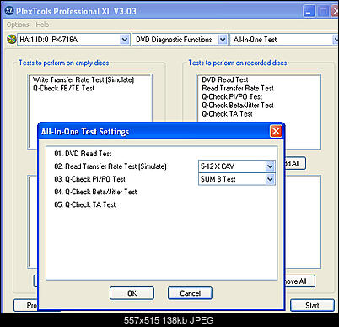The width and height of the screenshot is (339, 327).
Task: Select Q-Check PI/PO Test in recorded discs list
Action: click(x=232, y=96)
